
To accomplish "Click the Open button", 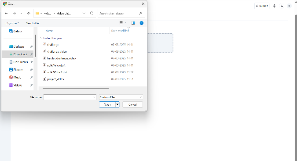I will point(107,104).
